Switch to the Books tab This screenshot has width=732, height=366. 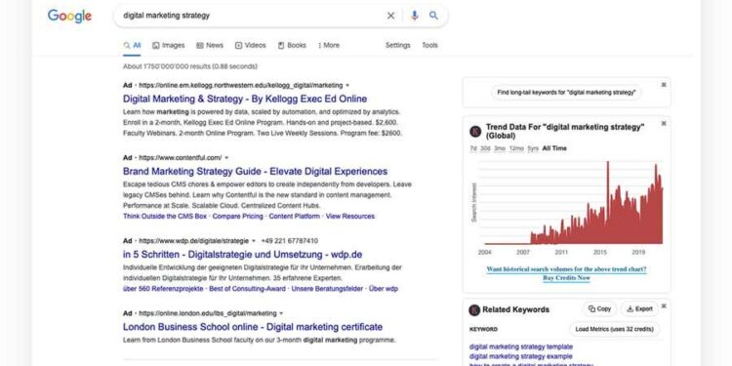click(292, 45)
